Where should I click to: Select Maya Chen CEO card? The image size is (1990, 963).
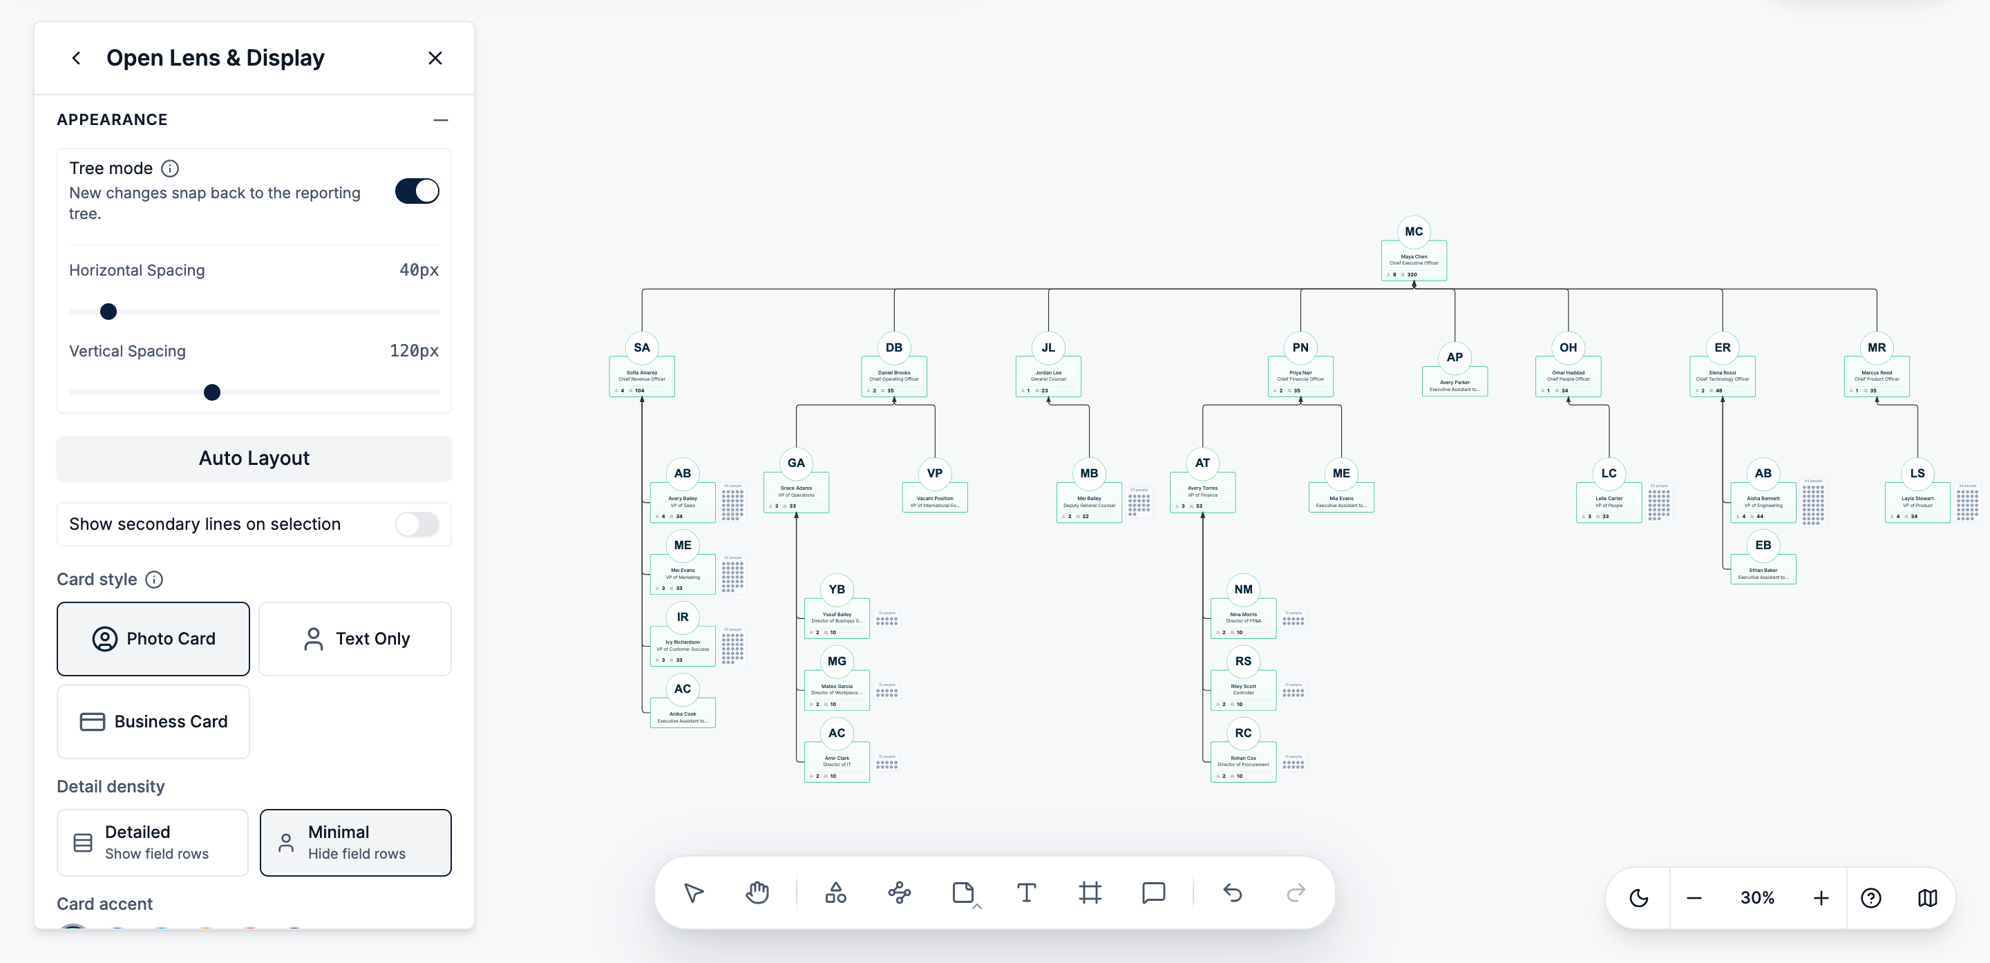point(1414,260)
